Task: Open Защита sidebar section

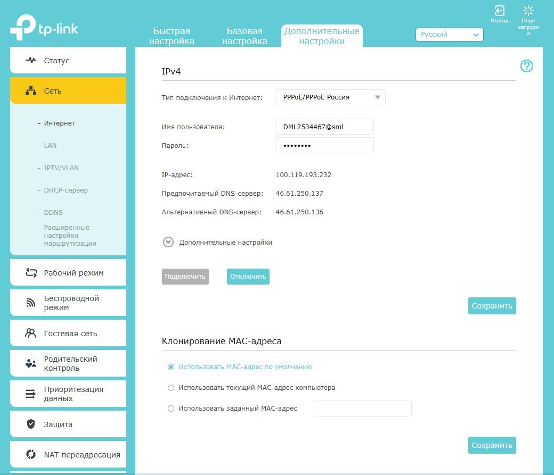Action: (x=68, y=424)
